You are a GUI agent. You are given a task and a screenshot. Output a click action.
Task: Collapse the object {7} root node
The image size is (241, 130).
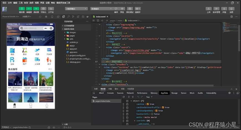131,101
